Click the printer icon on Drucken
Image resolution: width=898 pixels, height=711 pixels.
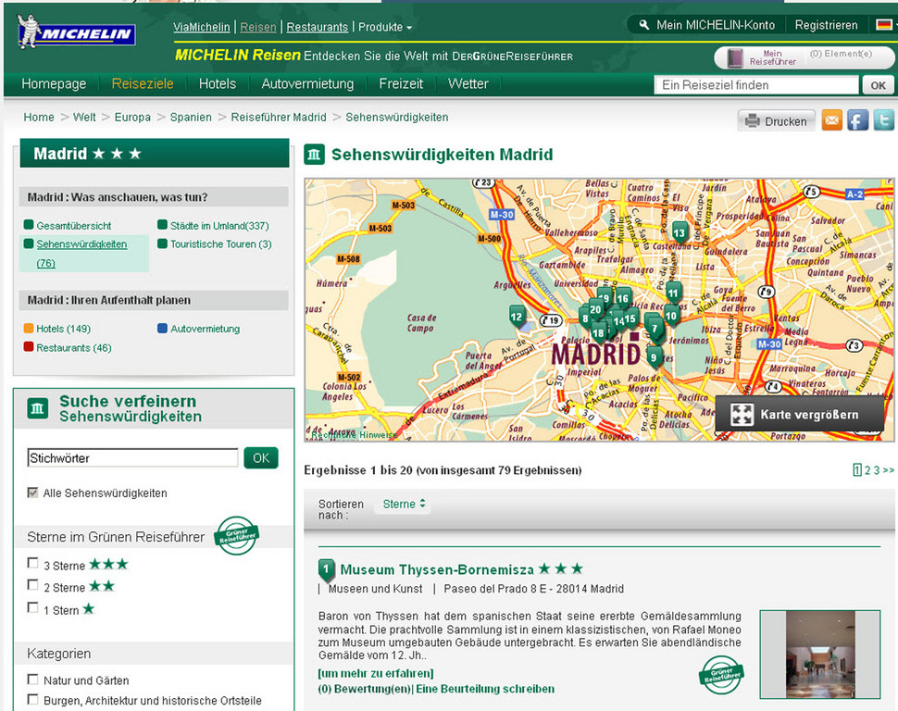pyautogui.click(x=752, y=121)
